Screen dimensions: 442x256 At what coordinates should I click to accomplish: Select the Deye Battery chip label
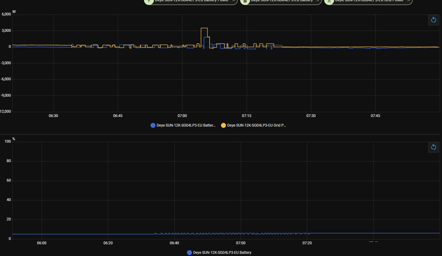point(282,1)
